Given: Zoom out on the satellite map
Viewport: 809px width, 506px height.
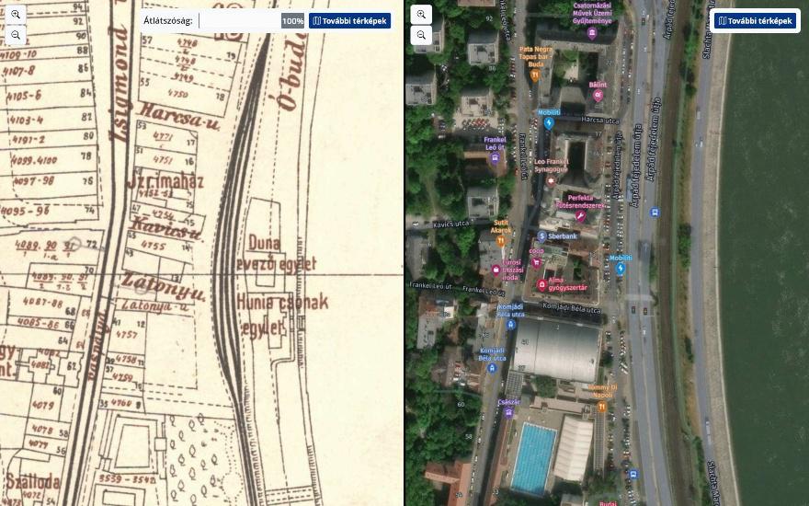Looking at the screenshot, I should 421,35.
